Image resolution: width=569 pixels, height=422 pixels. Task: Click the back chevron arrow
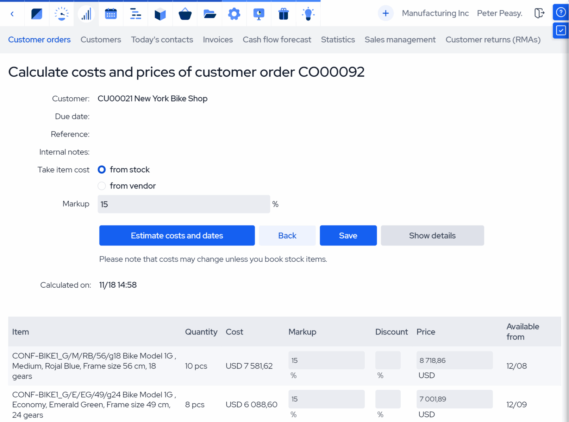12,13
